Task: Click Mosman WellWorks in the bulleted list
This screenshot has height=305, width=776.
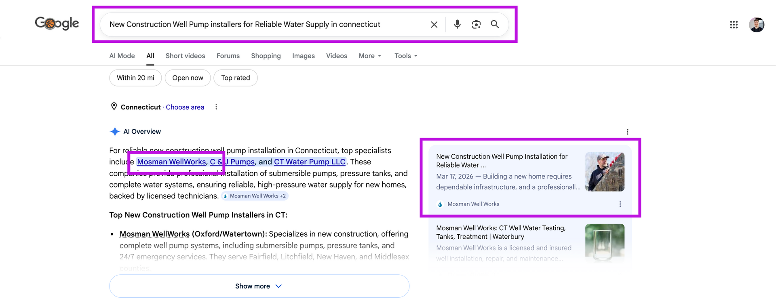Action: point(155,234)
